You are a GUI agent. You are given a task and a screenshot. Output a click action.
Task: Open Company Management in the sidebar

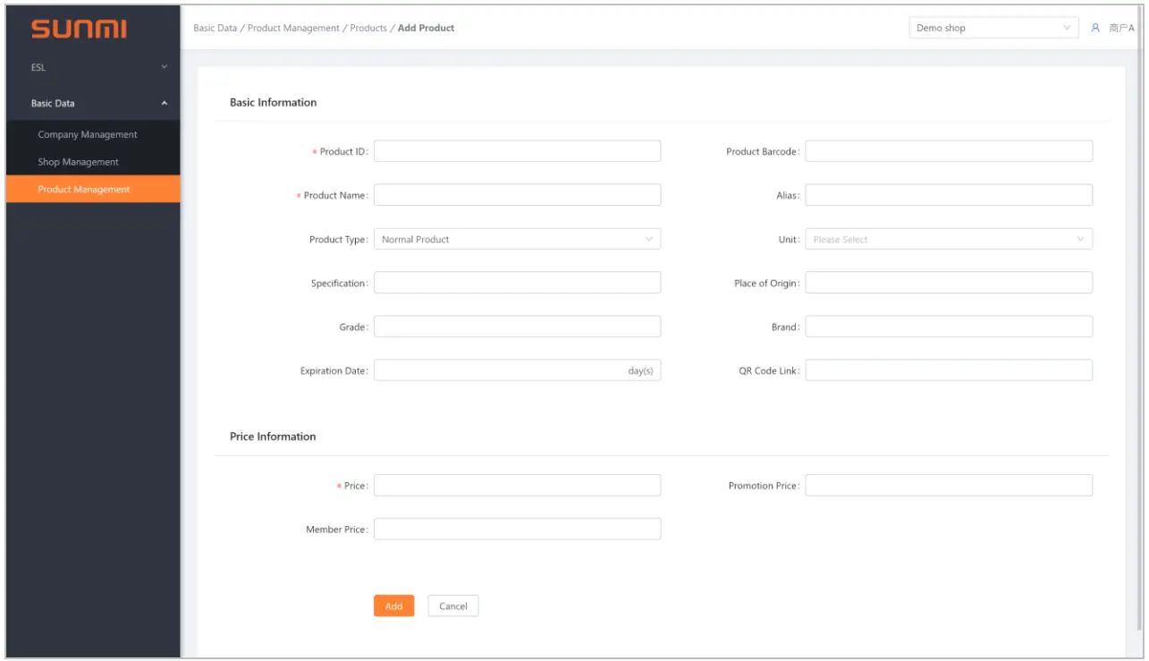coord(88,135)
